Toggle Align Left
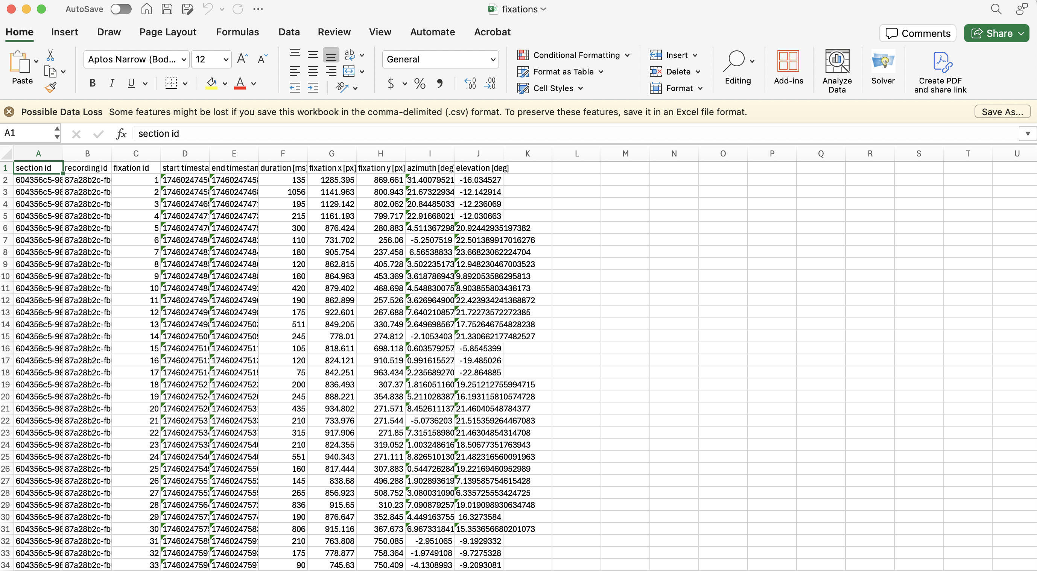The image size is (1037, 571). (x=295, y=71)
